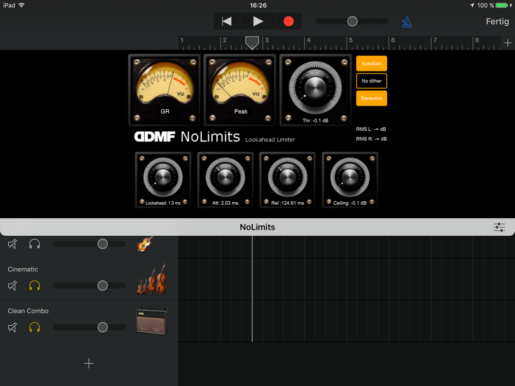The width and height of the screenshot is (515, 386).
Task: Tap the 16:26 clock in status bar
Action: coord(258,5)
